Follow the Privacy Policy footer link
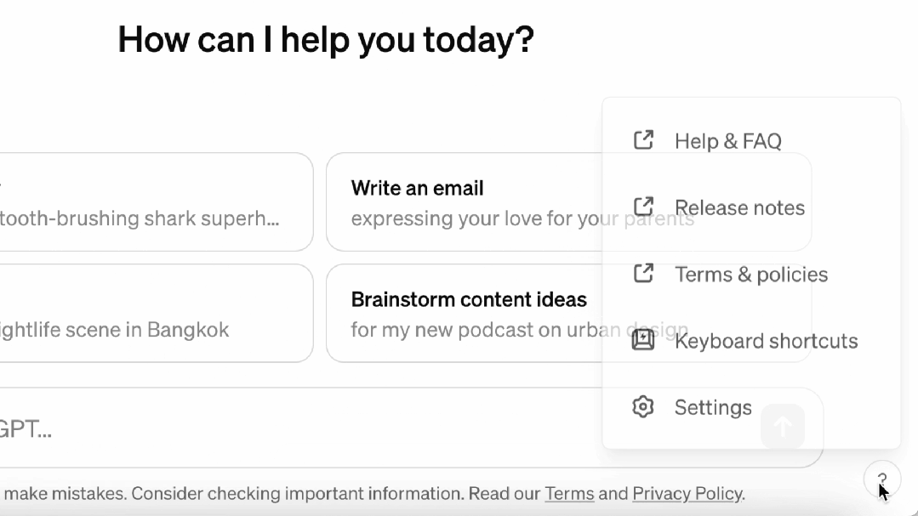 point(687,494)
